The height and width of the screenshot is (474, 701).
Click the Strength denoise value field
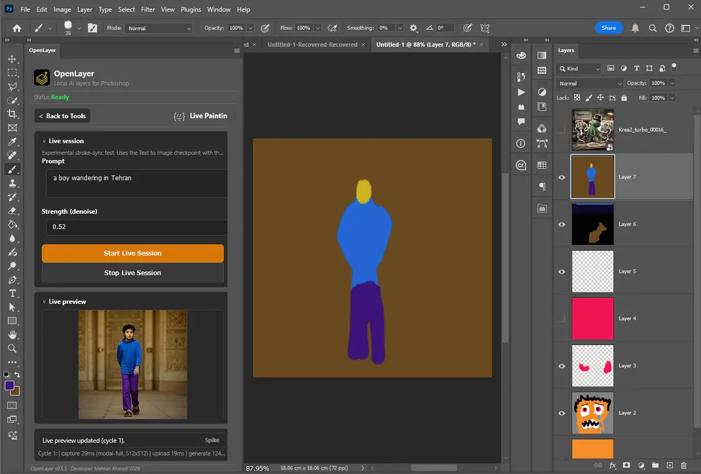(x=136, y=227)
